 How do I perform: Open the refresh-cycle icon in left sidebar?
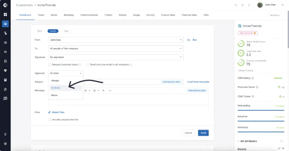point(5,52)
